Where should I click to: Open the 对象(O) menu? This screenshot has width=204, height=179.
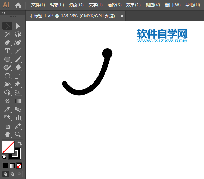pos(76,5)
